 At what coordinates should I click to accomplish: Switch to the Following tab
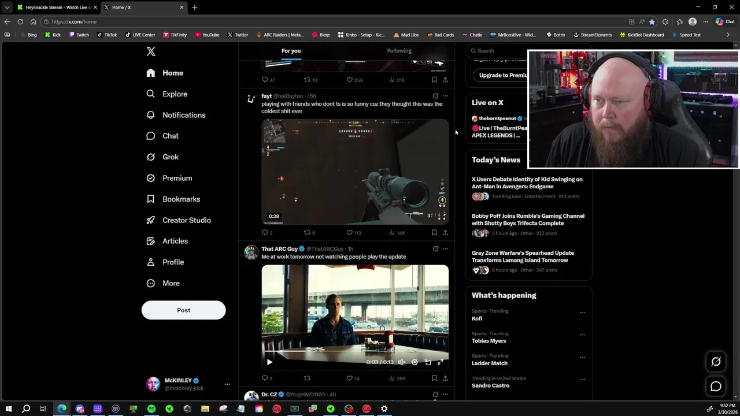pyautogui.click(x=399, y=51)
